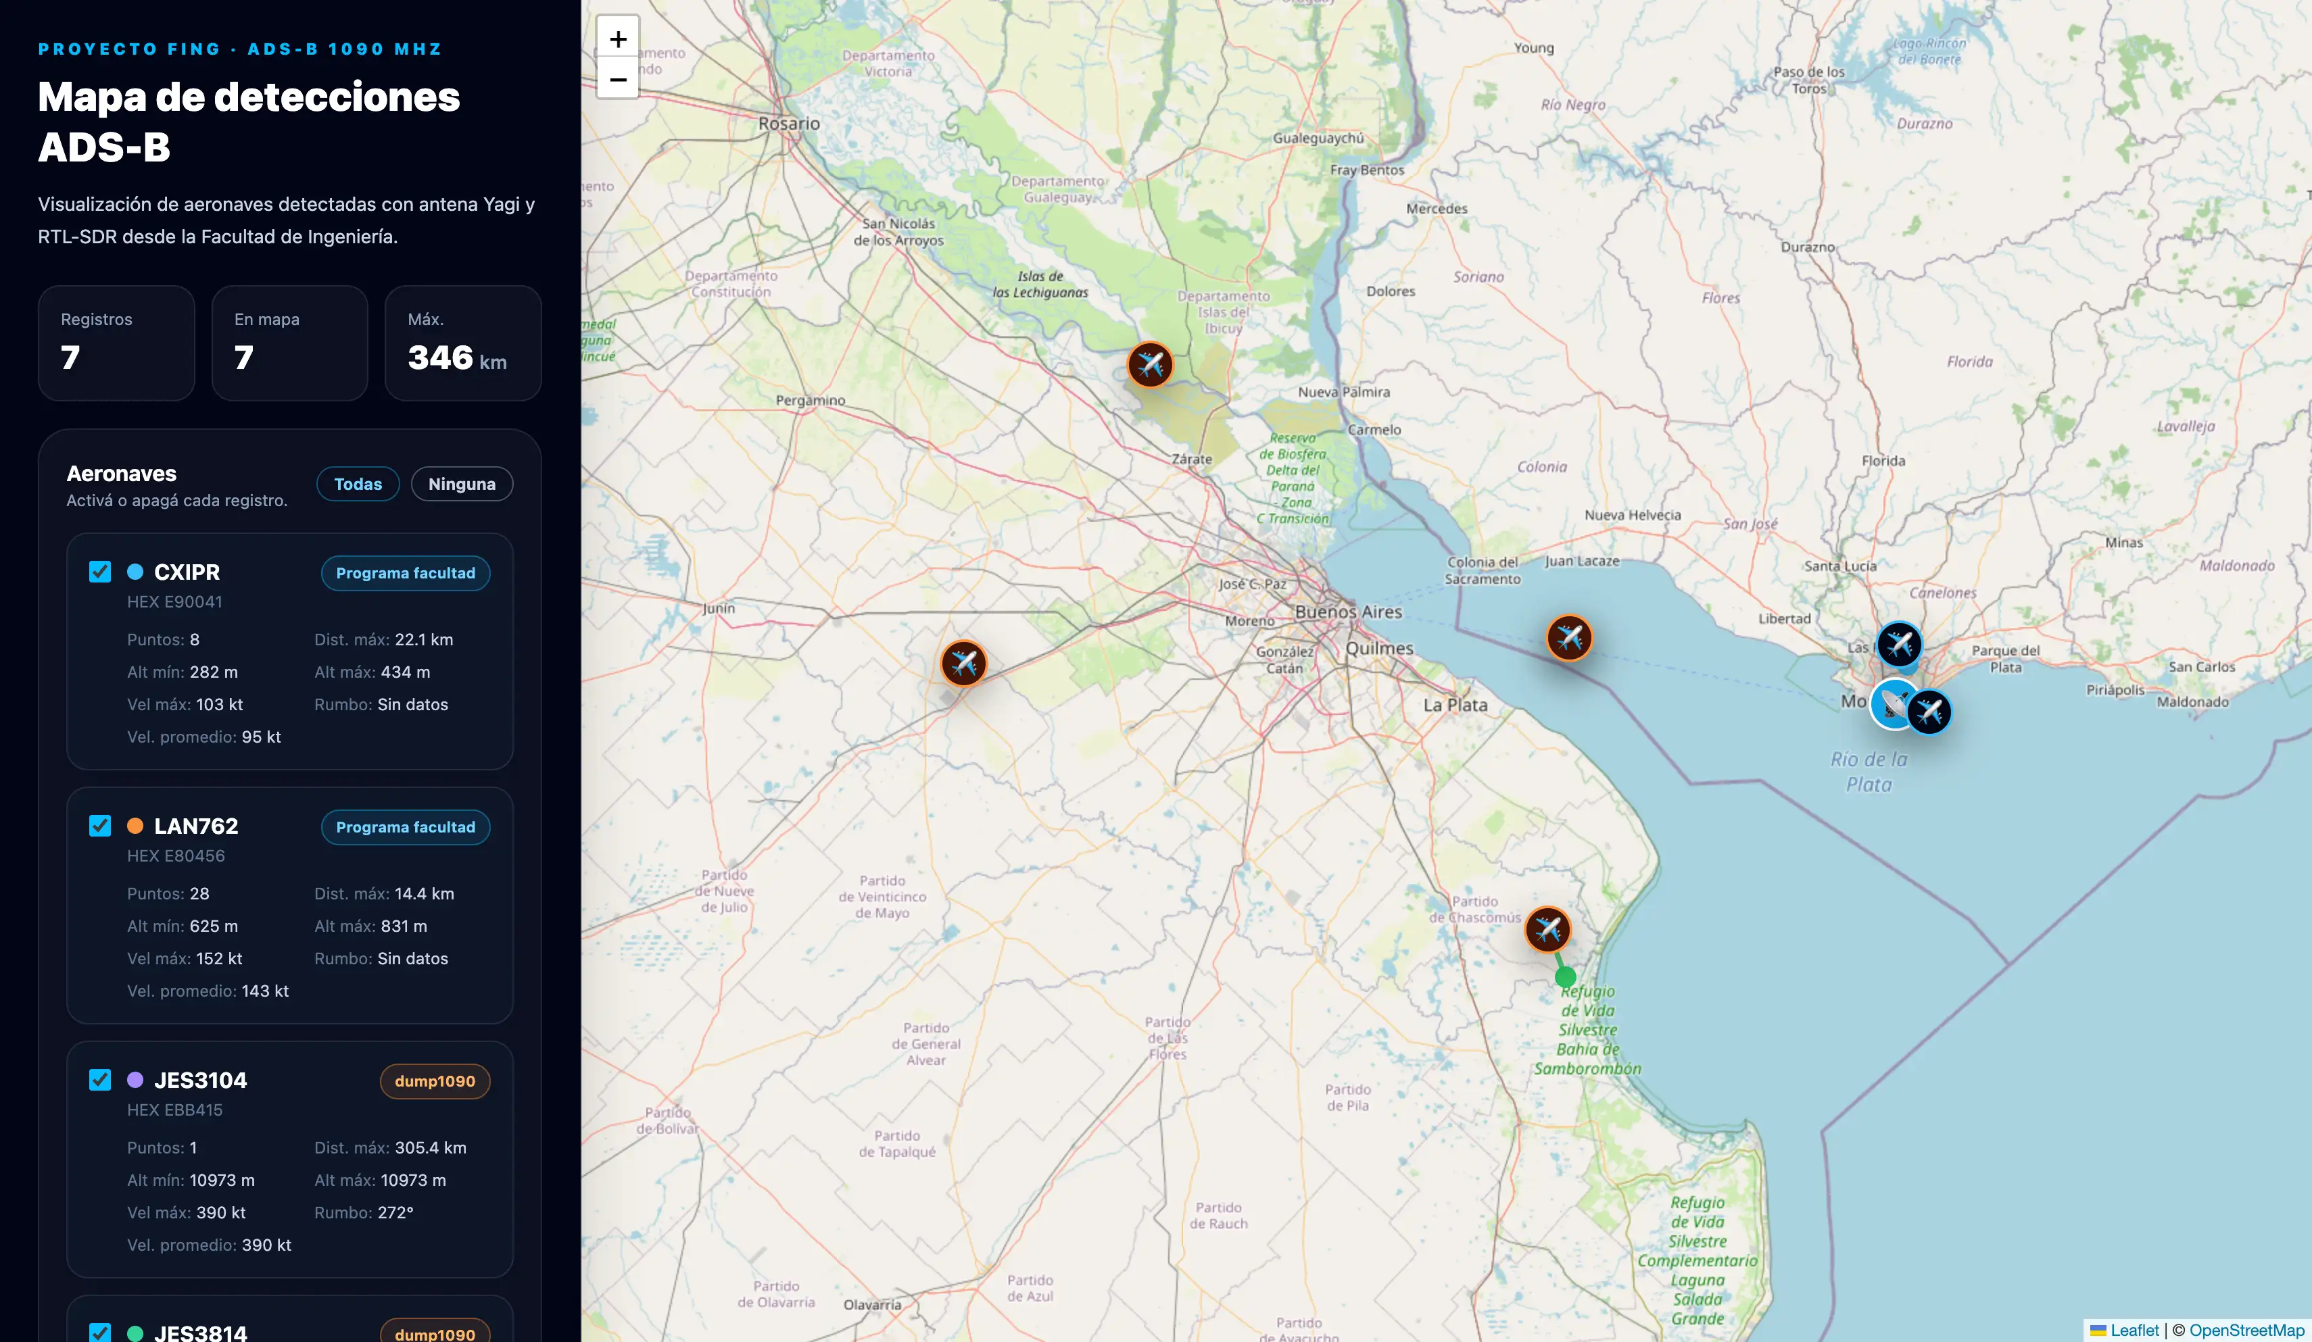Click the plane marker near Zárate

pos(1149,365)
